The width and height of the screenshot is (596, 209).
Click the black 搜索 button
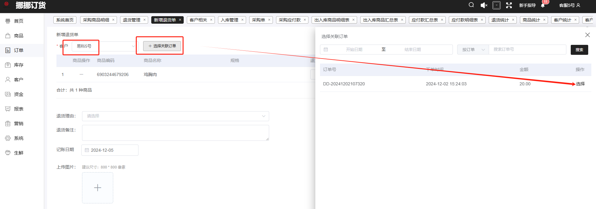point(579,50)
